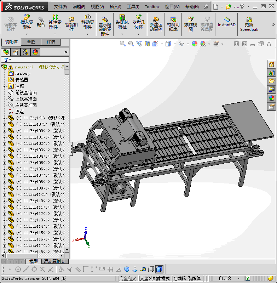Open the 文件(F) menu
This screenshot has width=277, height=283.
tap(60, 7)
